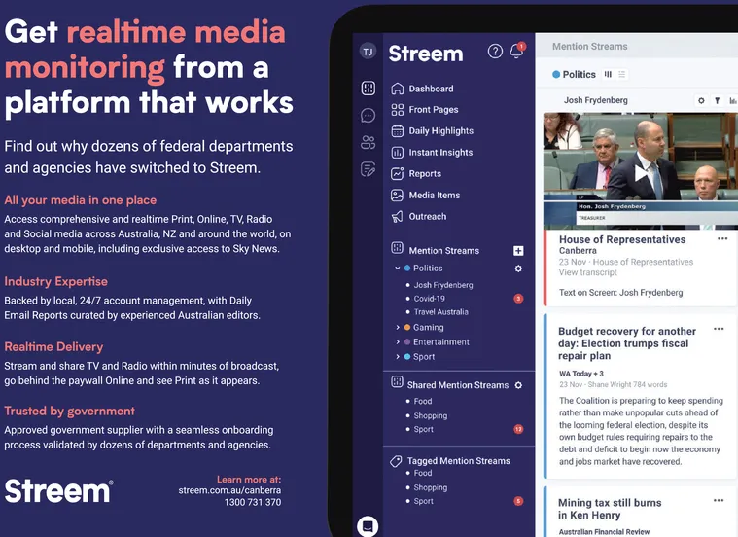Open Sport under Tagged Mention Streams

coord(423,501)
